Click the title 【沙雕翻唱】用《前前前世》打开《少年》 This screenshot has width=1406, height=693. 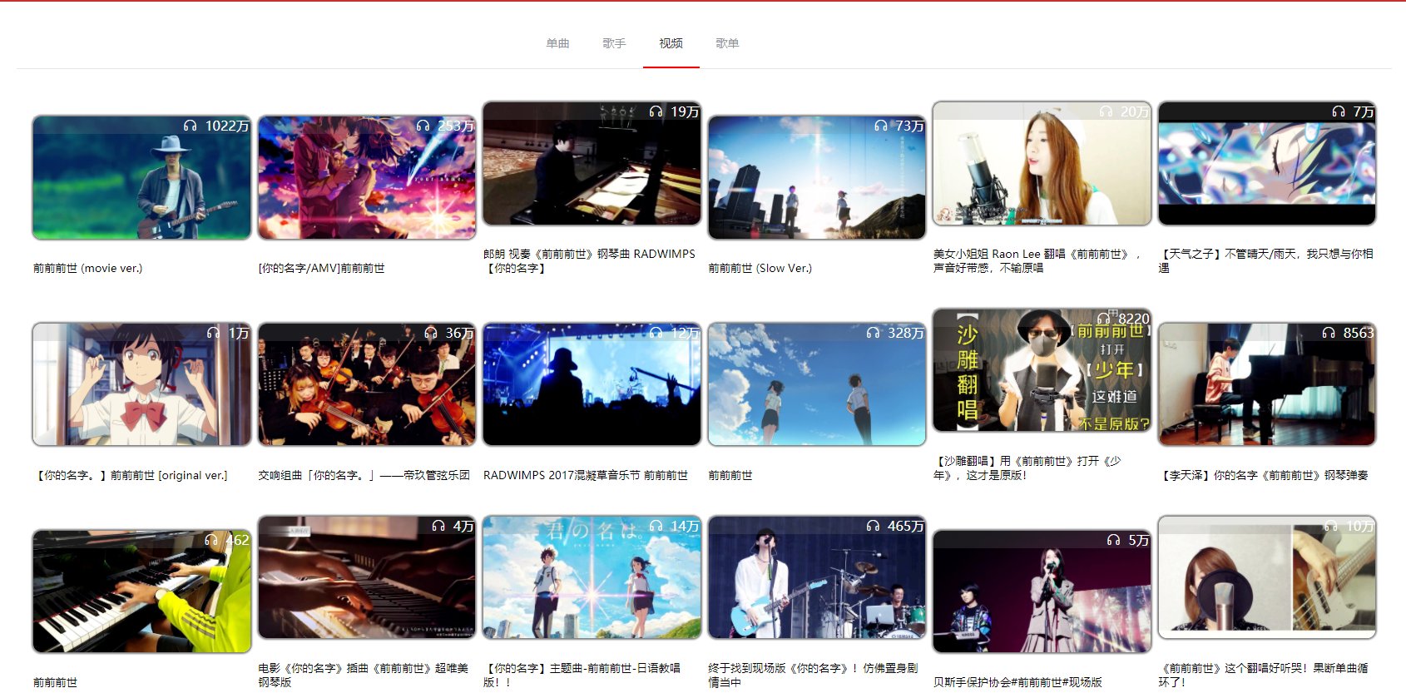1028,468
